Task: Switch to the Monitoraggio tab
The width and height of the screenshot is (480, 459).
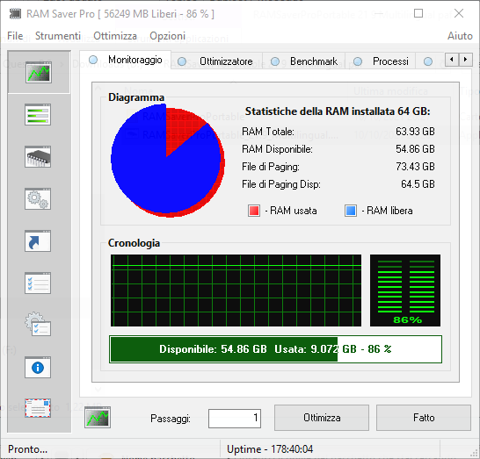Action: point(126,60)
